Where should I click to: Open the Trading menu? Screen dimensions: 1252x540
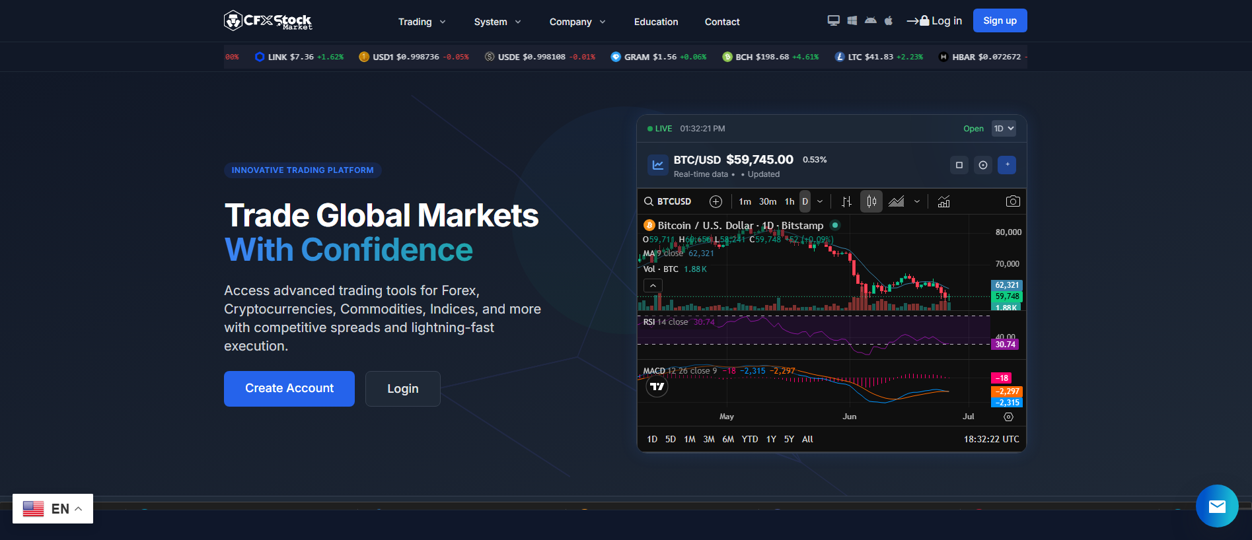pyautogui.click(x=422, y=22)
